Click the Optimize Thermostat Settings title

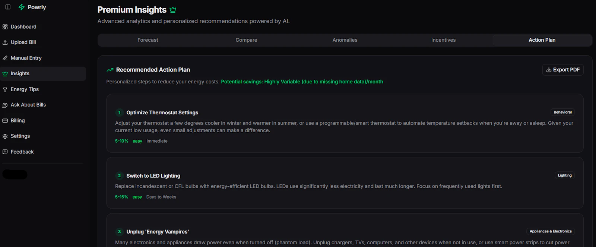[x=162, y=113]
